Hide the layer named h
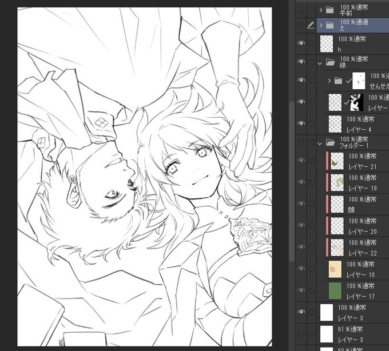Image resolution: width=389 pixels, height=351 pixels. coord(301,43)
